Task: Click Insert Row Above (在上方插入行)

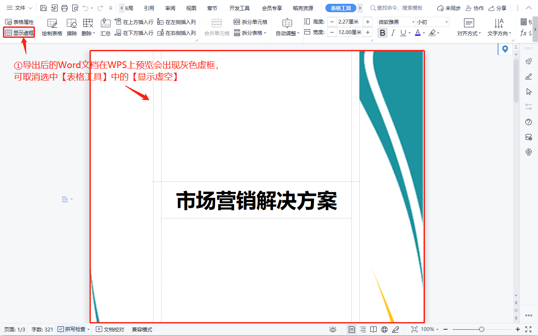Action: click(x=134, y=22)
